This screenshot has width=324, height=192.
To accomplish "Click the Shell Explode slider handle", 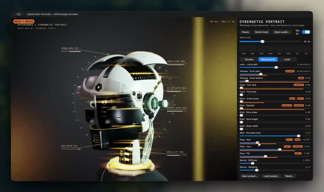I will [241, 108].
